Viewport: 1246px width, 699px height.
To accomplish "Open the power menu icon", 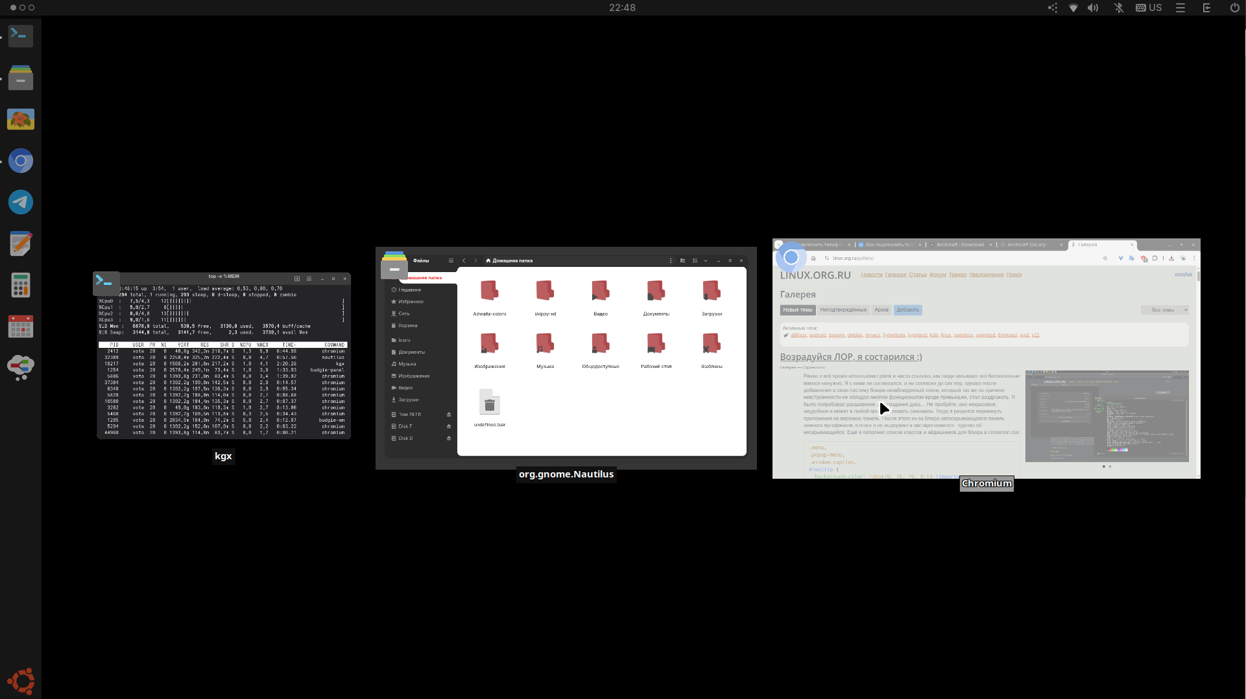I will click(1234, 8).
